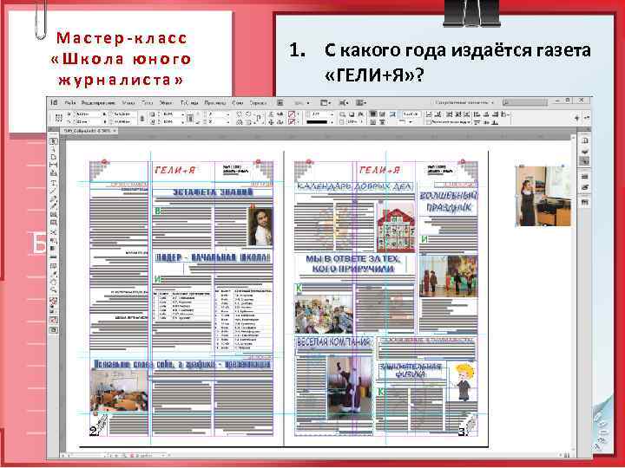Click the search field in application bar
Viewport: 625px width, 468px height.
point(524,102)
